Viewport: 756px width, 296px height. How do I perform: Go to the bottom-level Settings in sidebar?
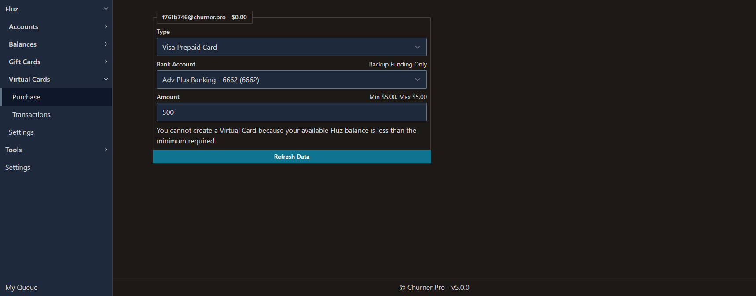(18, 167)
